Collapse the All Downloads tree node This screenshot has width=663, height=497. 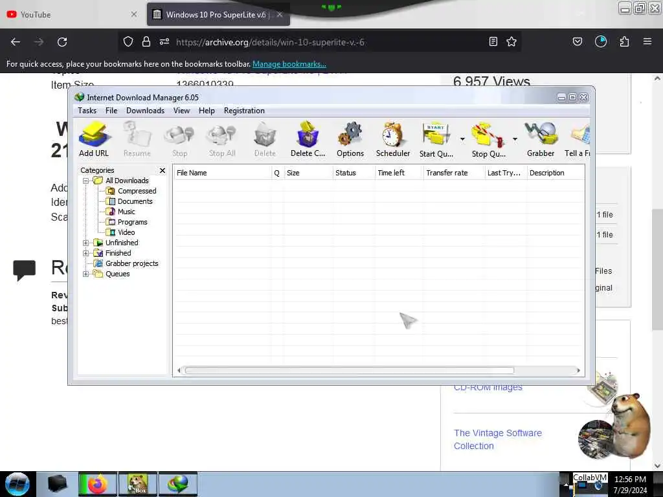tap(86, 181)
